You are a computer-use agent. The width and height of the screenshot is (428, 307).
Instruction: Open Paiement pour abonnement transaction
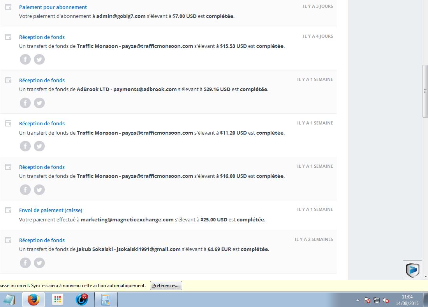click(53, 7)
